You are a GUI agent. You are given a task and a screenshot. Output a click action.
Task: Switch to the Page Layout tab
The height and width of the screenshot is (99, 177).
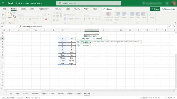[x=44, y=9]
